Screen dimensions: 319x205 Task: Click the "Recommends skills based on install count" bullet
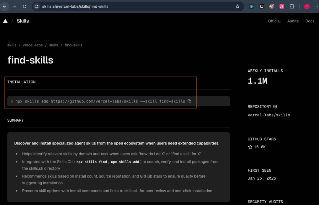click(x=114, y=180)
